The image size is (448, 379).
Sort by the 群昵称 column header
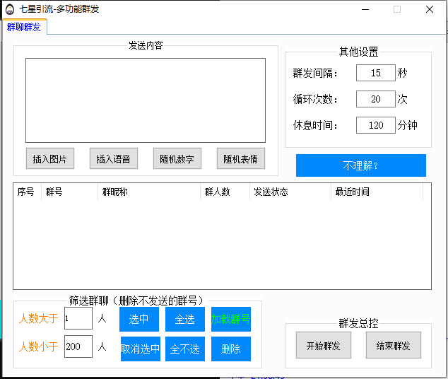click(x=149, y=192)
